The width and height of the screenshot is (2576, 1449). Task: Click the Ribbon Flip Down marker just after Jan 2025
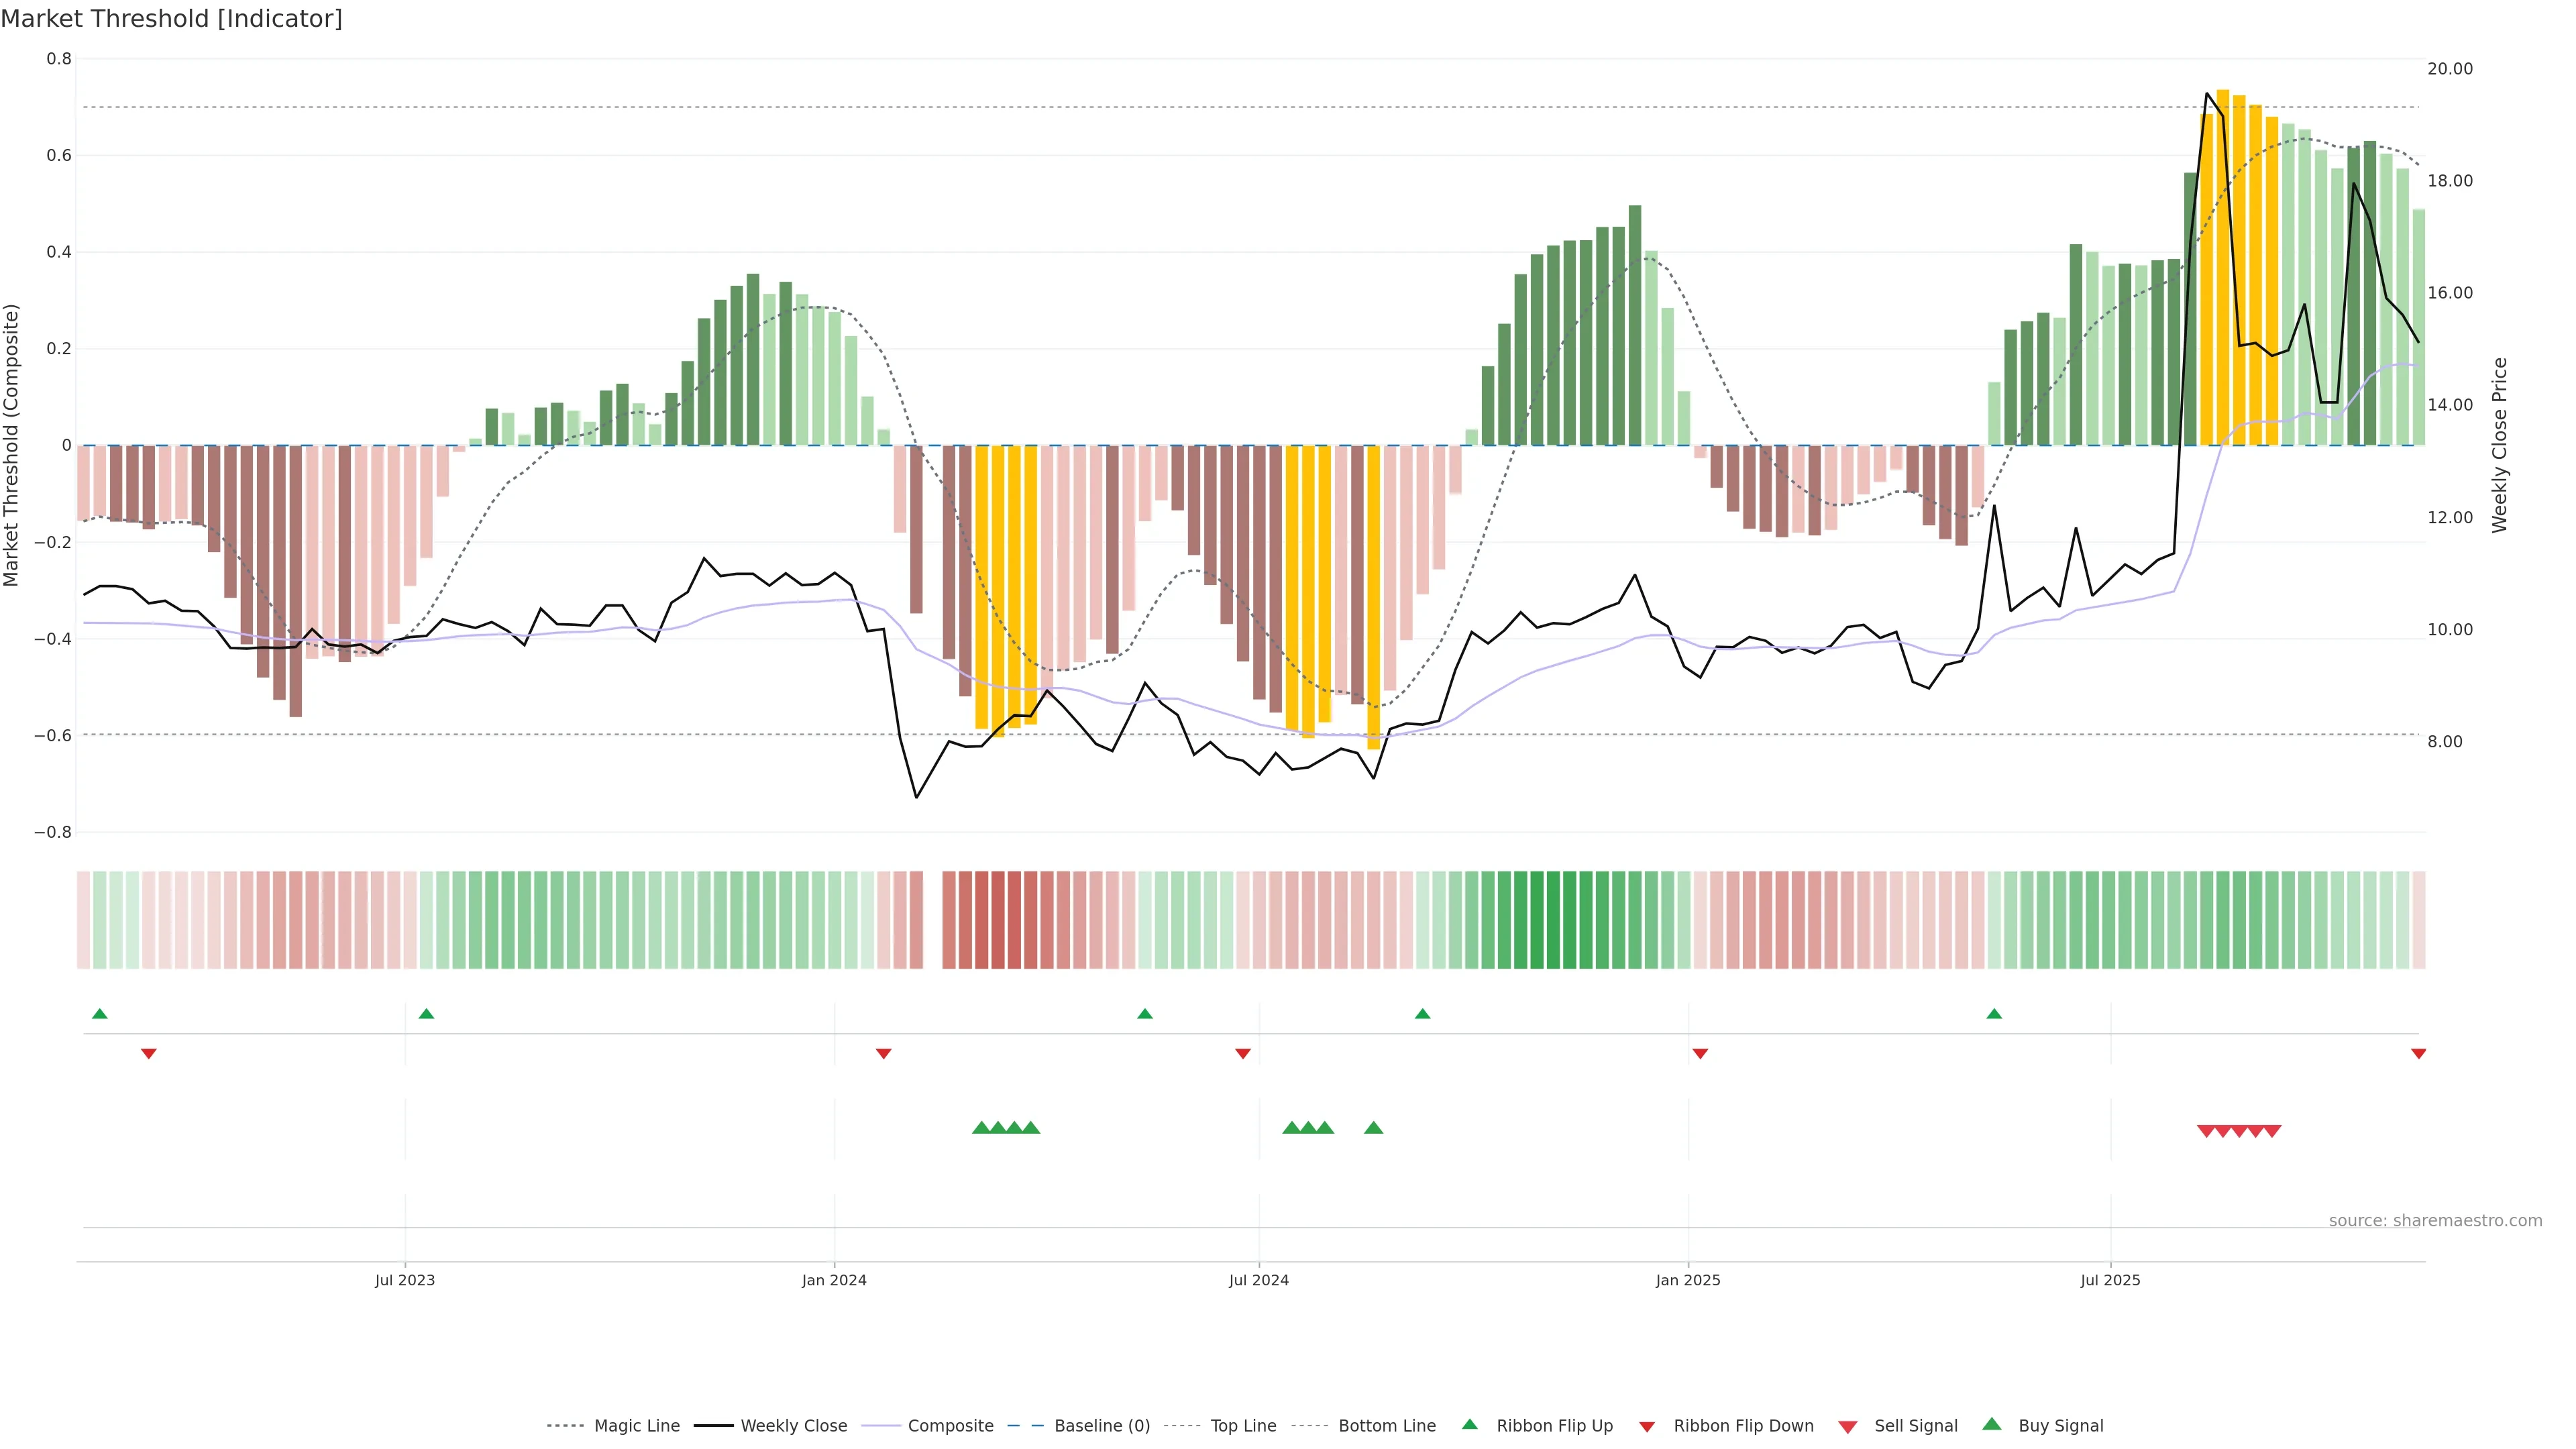tap(1700, 1054)
